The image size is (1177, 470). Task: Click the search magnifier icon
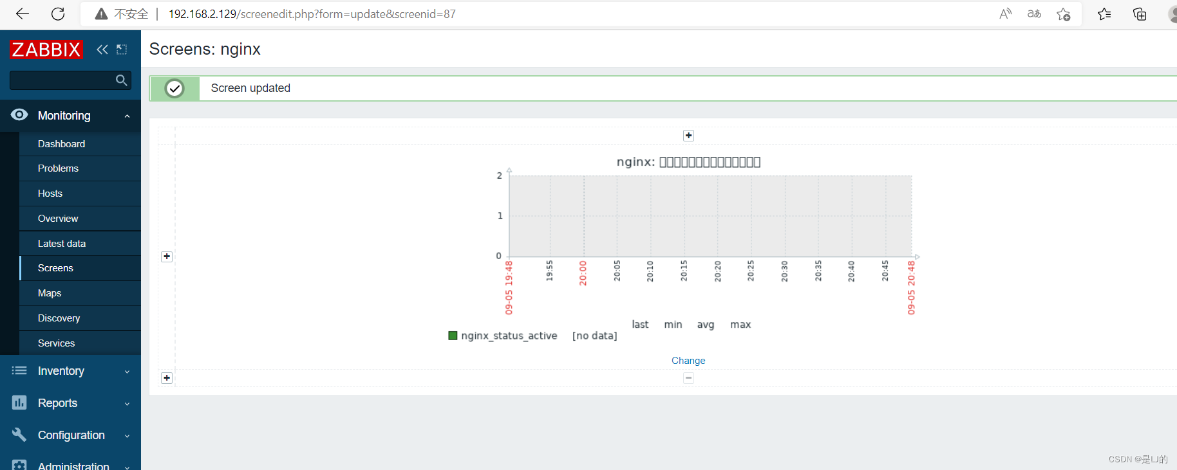[x=121, y=80]
